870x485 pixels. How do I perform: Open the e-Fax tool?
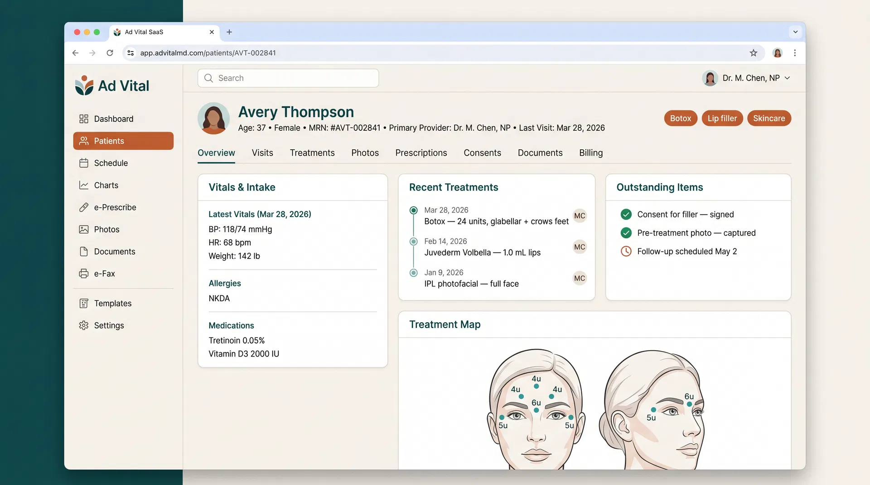84,273
